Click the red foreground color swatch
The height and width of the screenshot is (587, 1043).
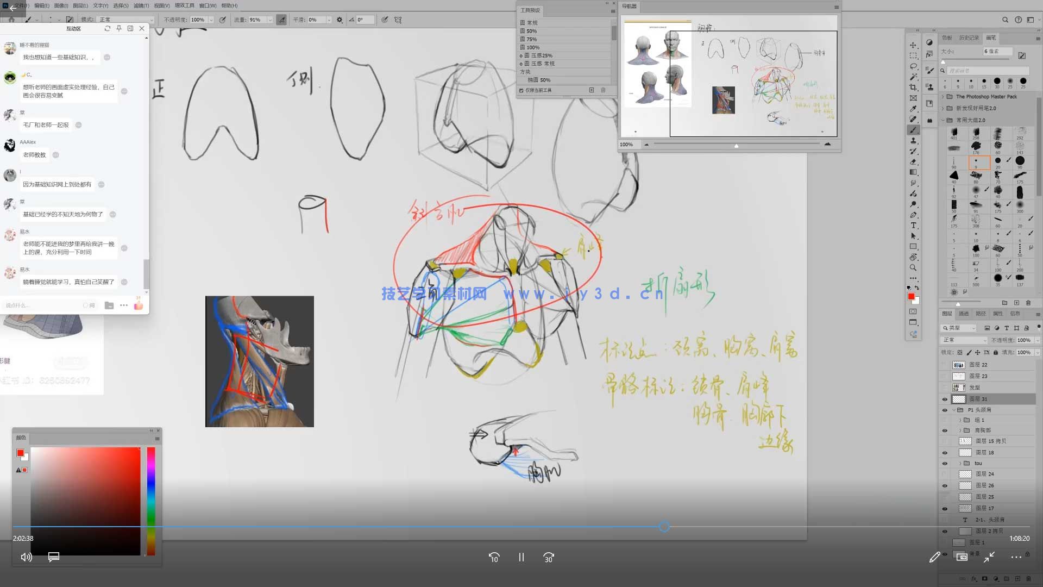(911, 296)
